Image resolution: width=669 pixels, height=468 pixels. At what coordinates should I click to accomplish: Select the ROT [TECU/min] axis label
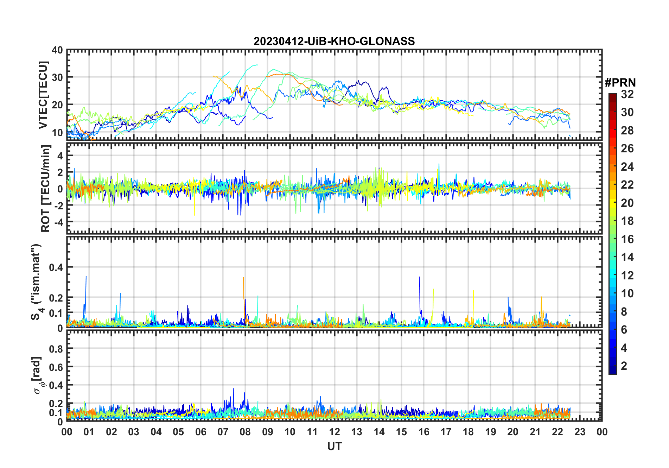[x=46, y=189]
